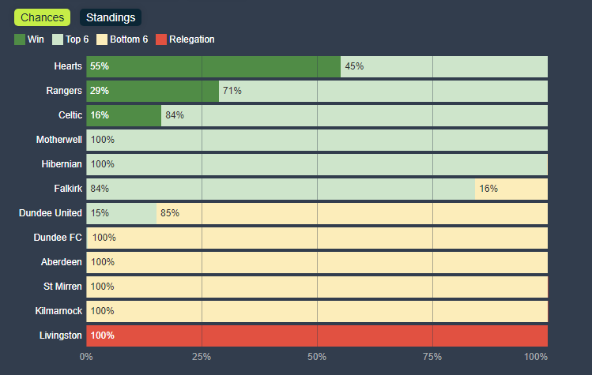Click Livingston 100% relegation bar

317,336
